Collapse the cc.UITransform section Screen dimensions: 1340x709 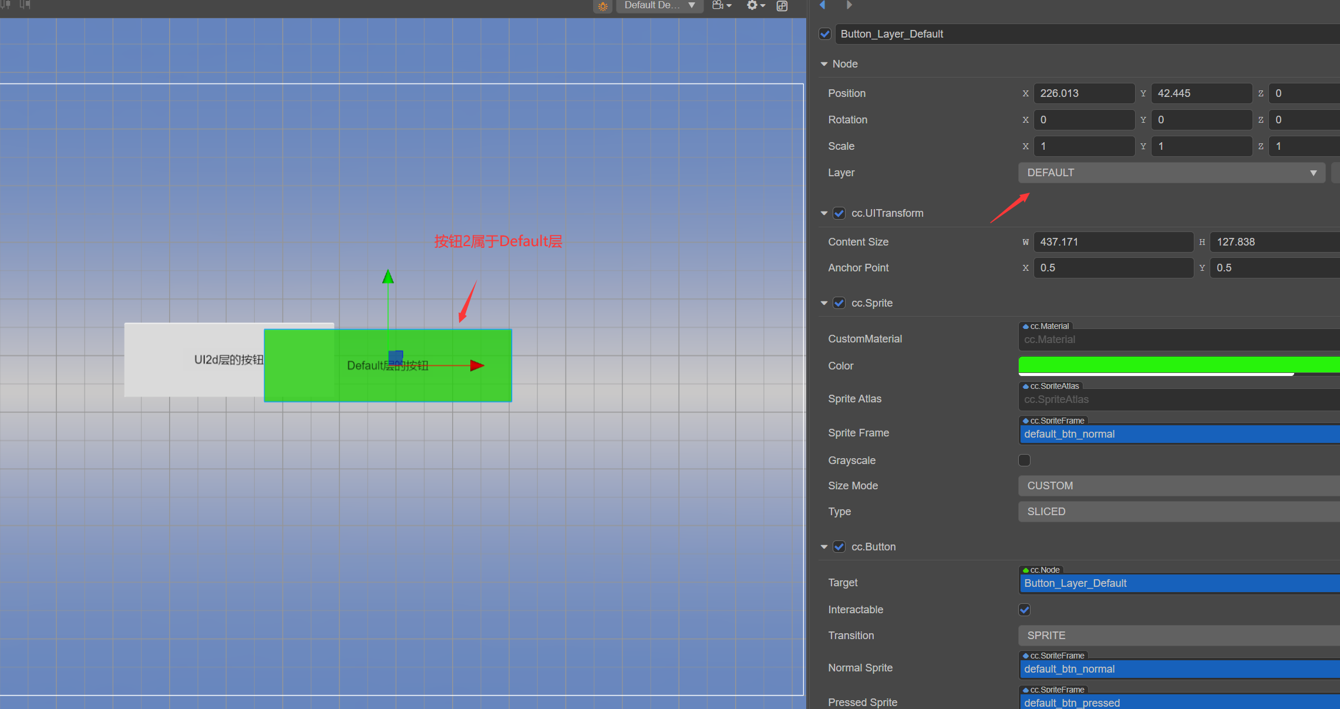click(824, 213)
